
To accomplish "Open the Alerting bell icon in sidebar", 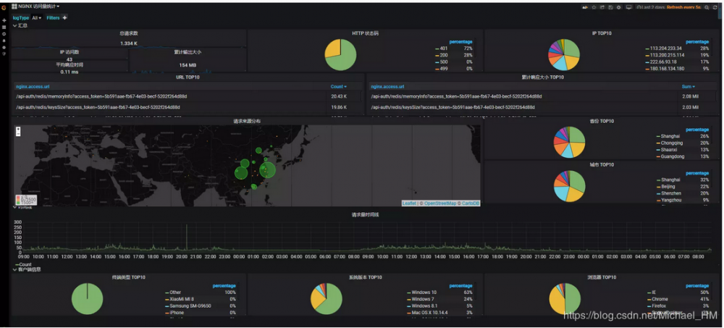I will click(x=4, y=41).
